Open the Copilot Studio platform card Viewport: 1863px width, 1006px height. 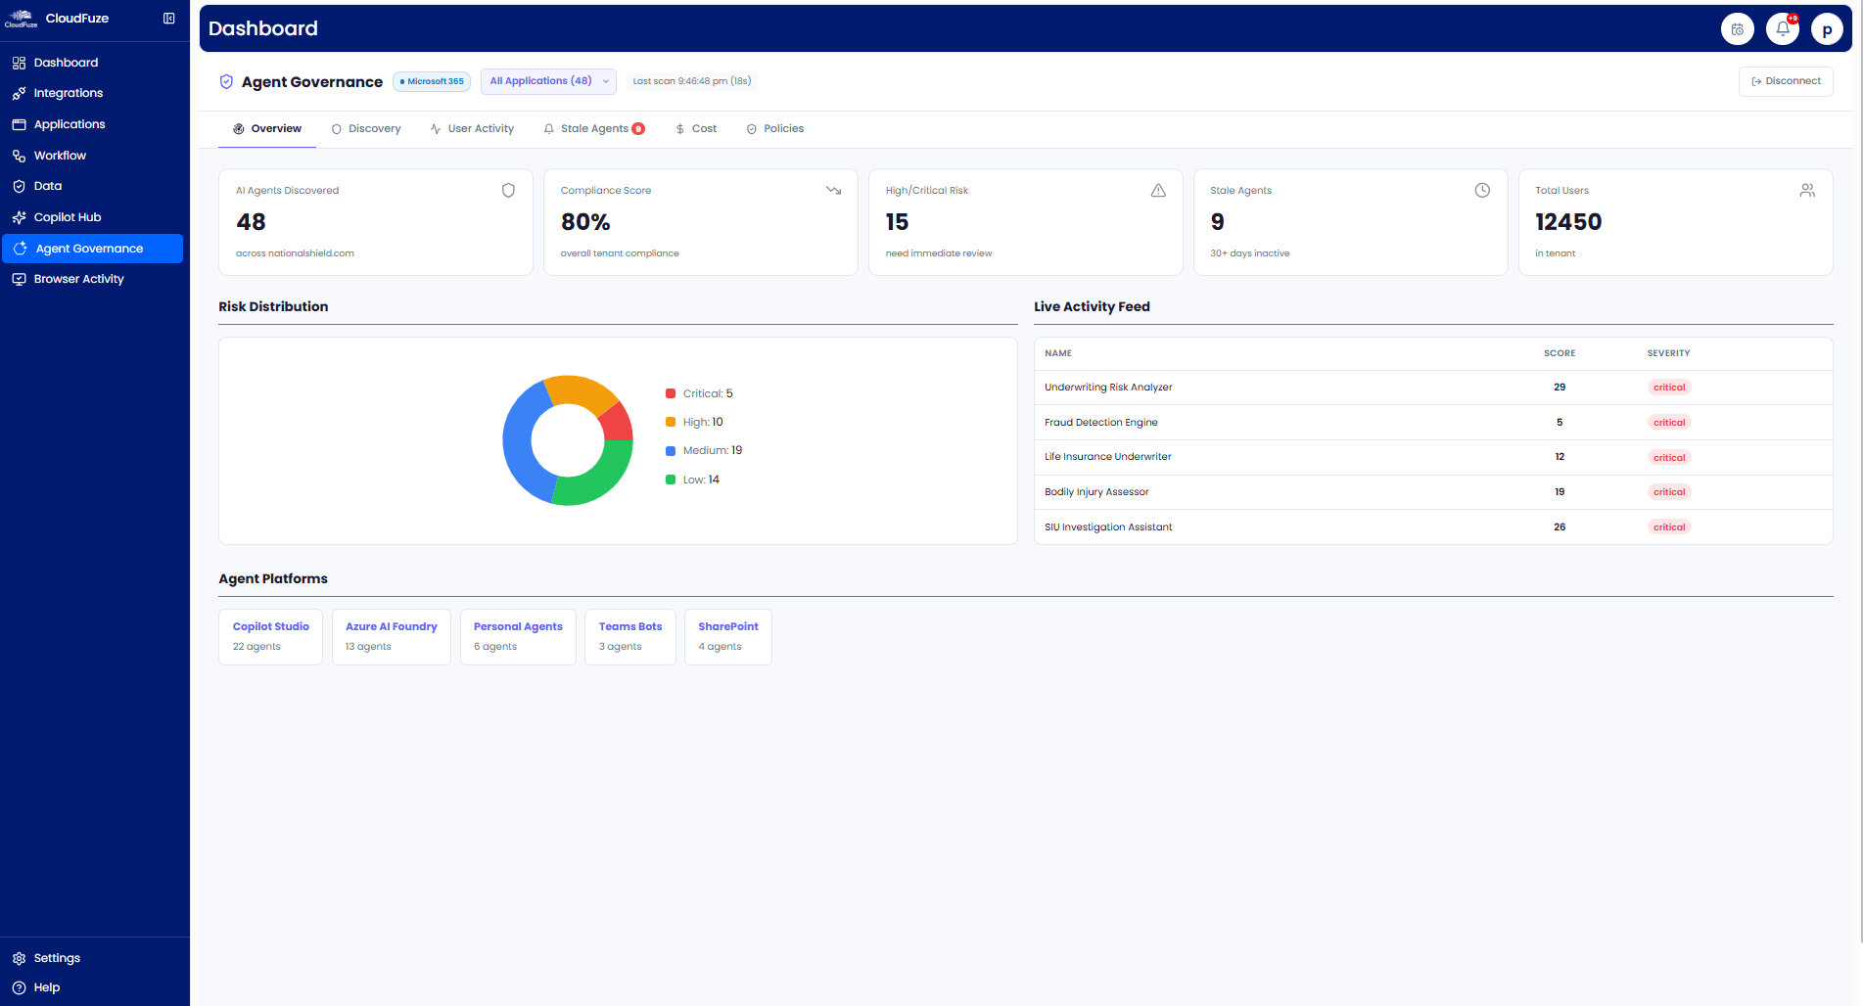270,637
